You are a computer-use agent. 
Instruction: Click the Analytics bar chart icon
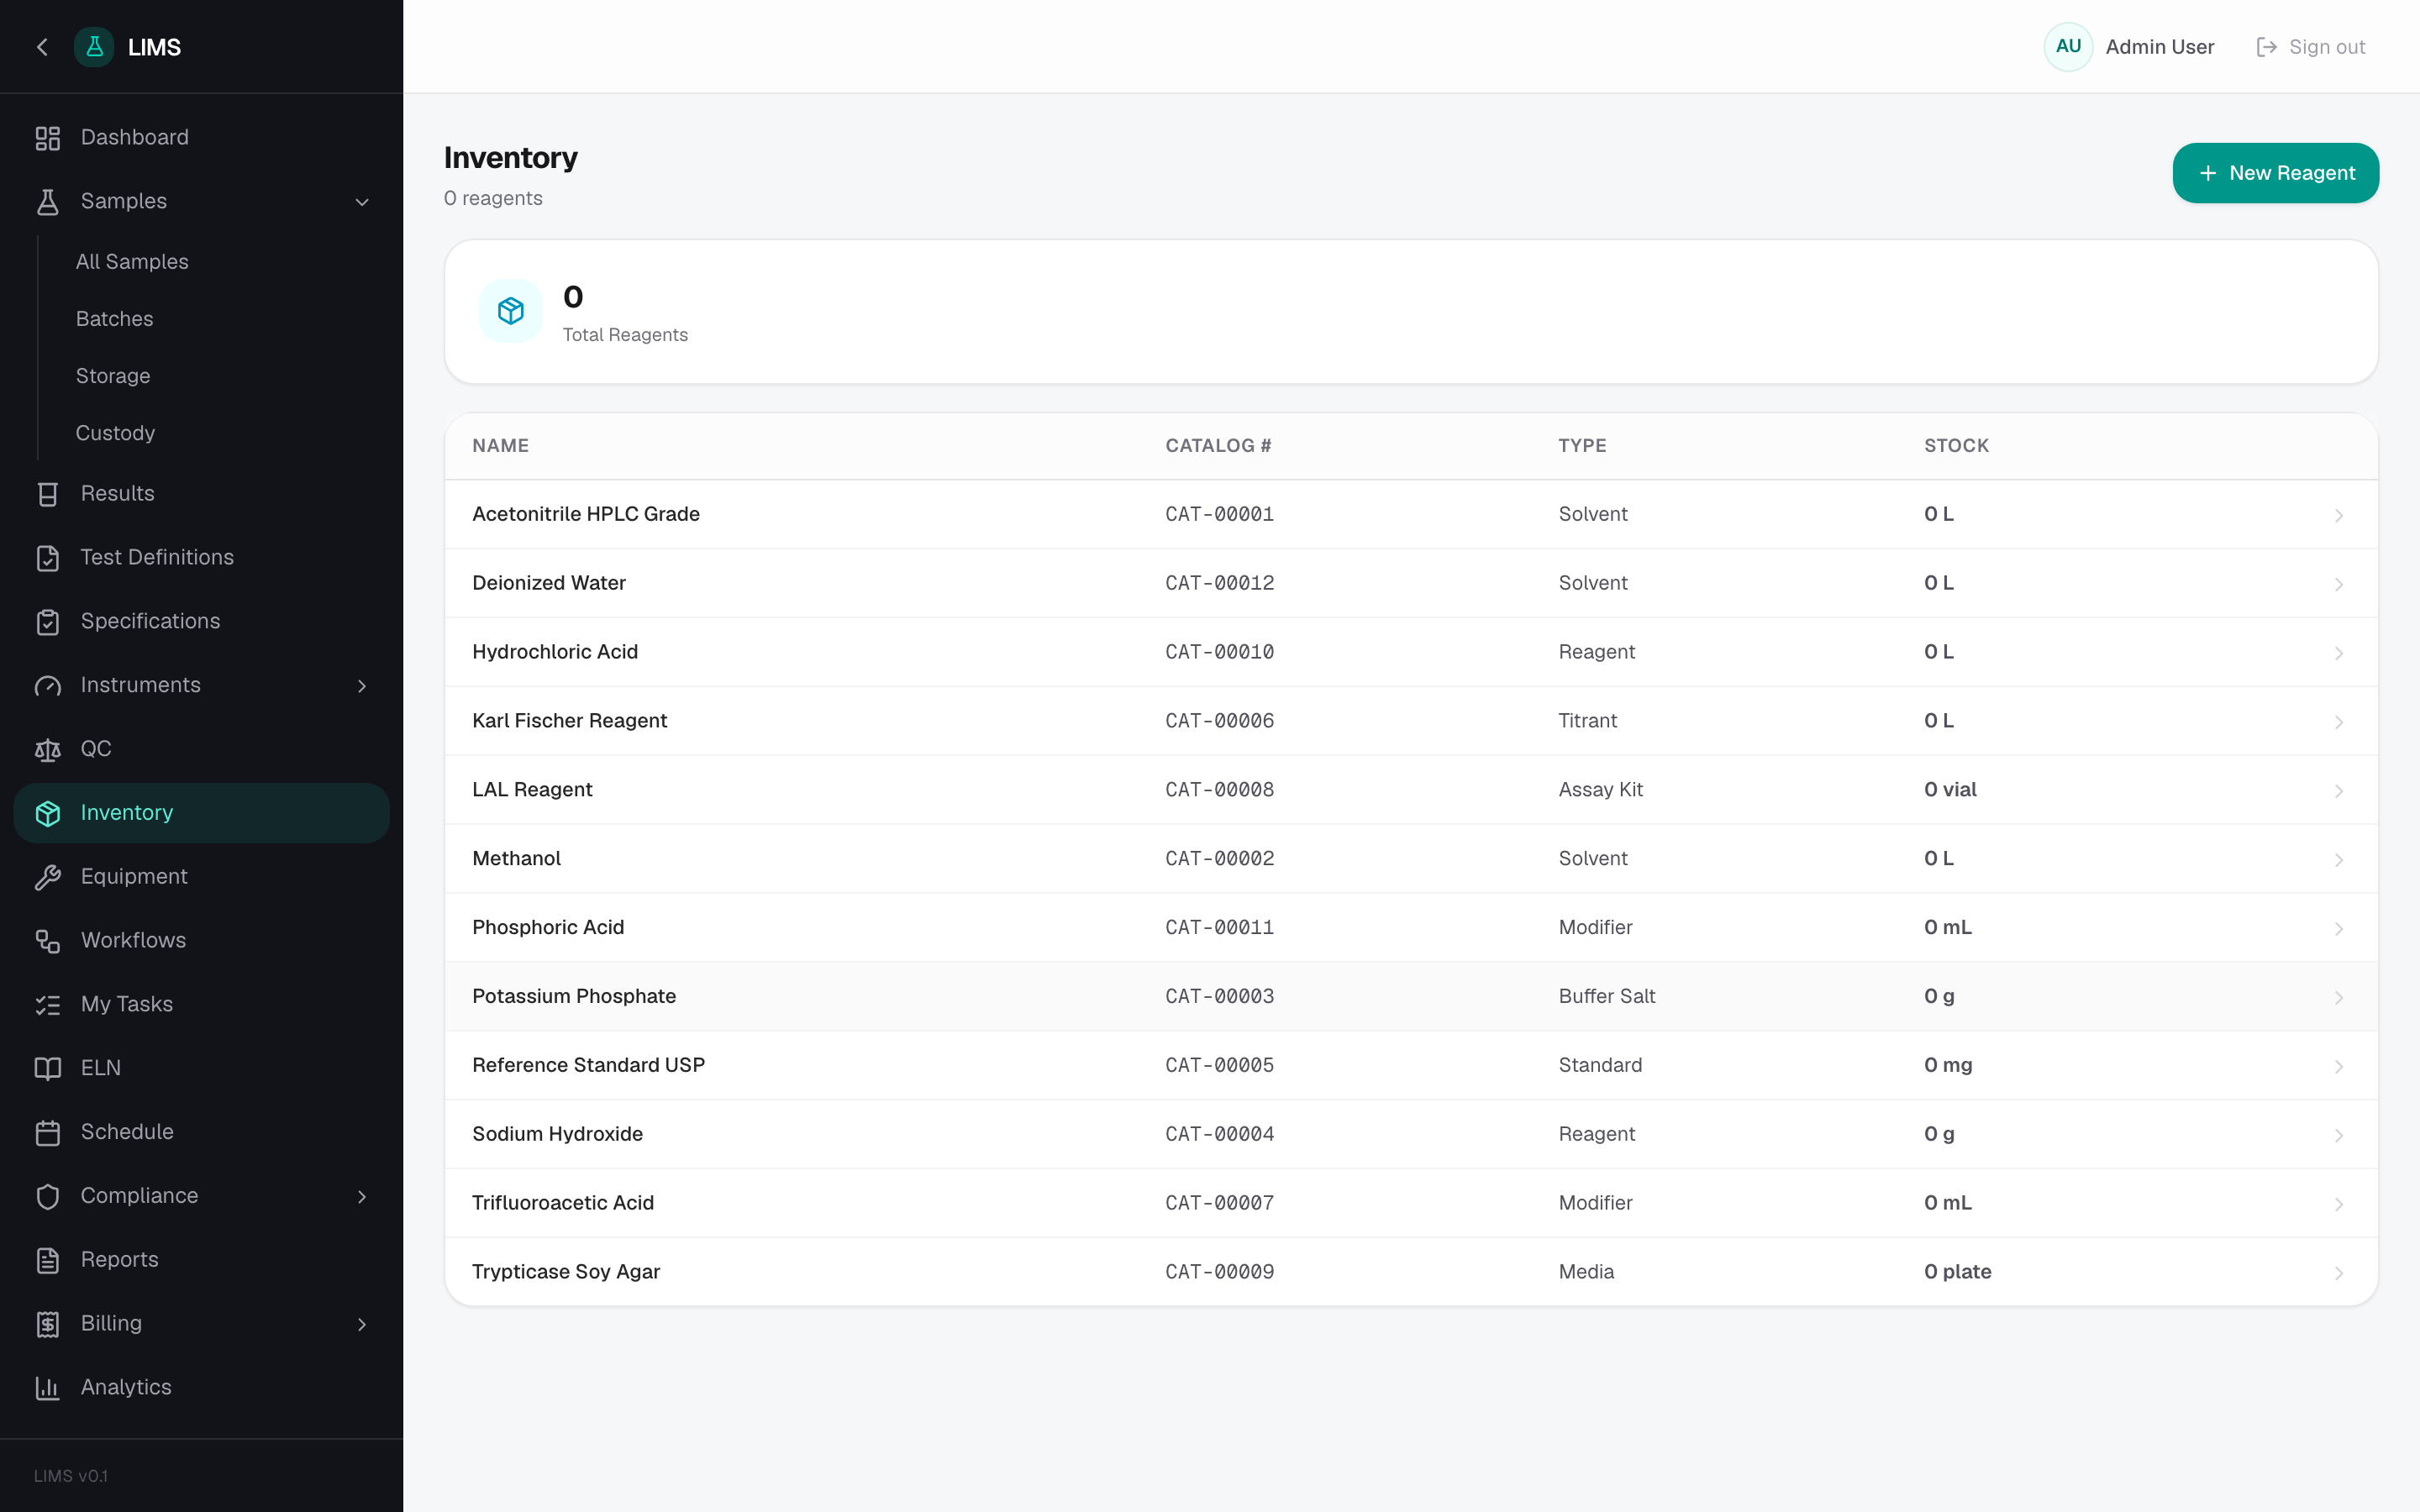pos(48,1388)
